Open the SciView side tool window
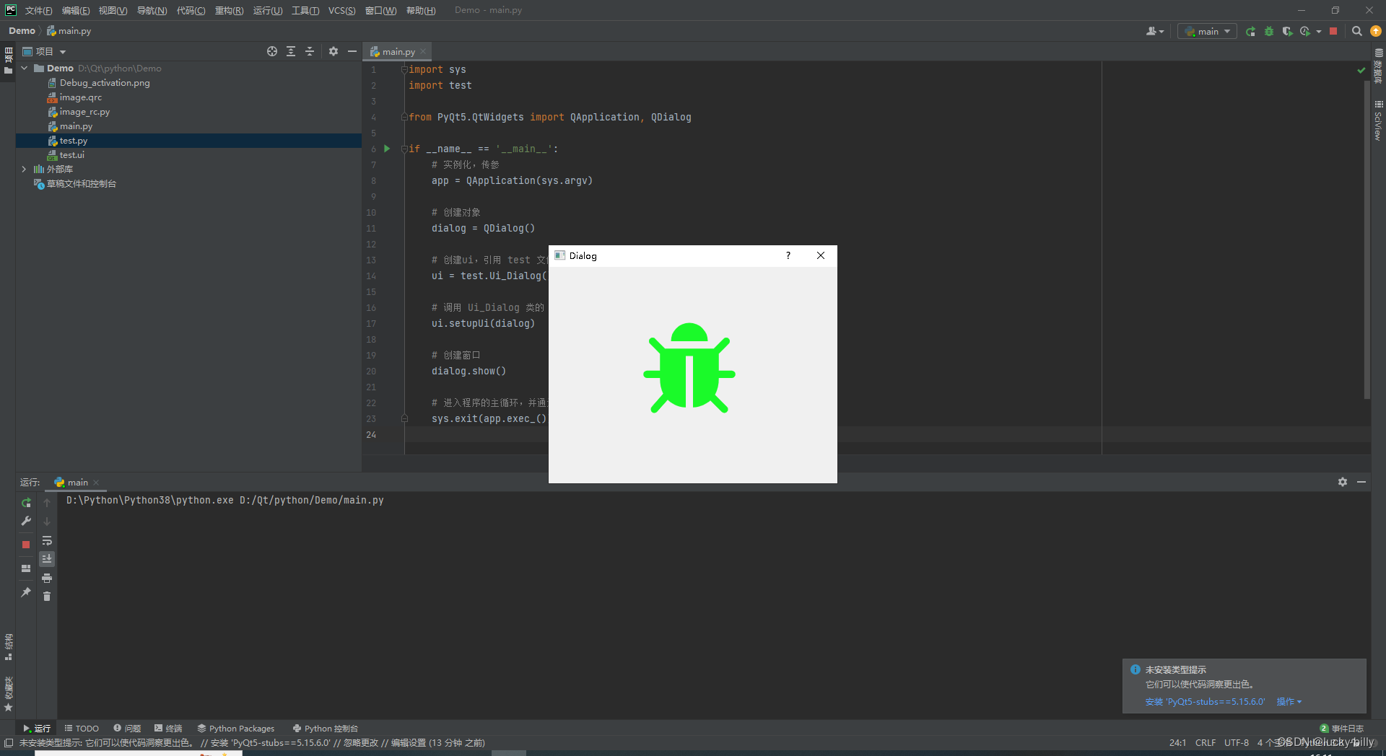The image size is (1386, 756). tap(1378, 120)
